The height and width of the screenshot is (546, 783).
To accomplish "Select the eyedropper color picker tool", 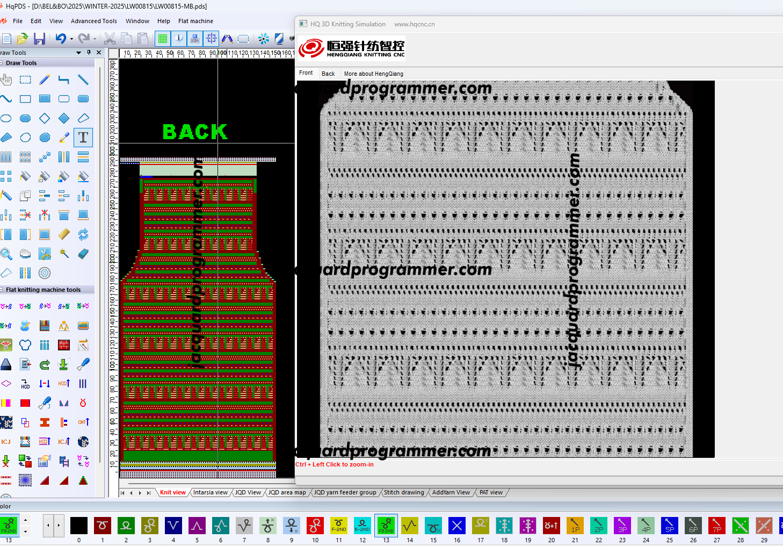I will pyautogui.click(x=64, y=138).
